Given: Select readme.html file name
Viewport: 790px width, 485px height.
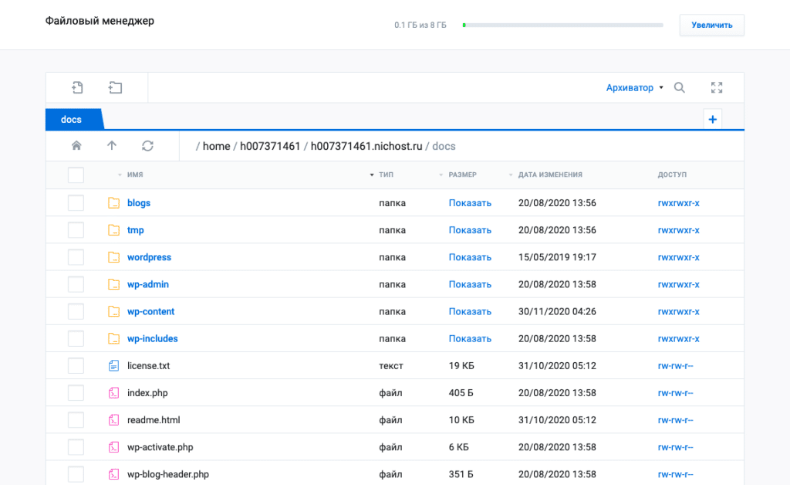Looking at the screenshot, I should point(154,420).
